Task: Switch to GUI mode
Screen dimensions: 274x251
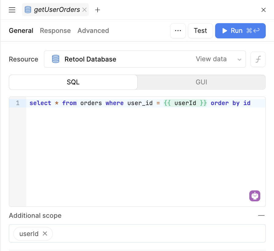Action: [x=201, y=82]
